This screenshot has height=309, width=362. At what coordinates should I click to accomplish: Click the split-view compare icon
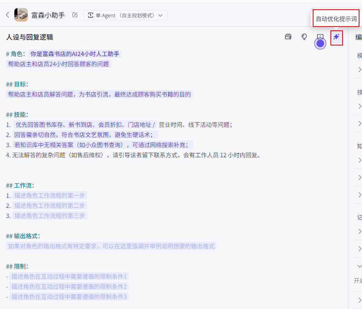coord(320,37)
